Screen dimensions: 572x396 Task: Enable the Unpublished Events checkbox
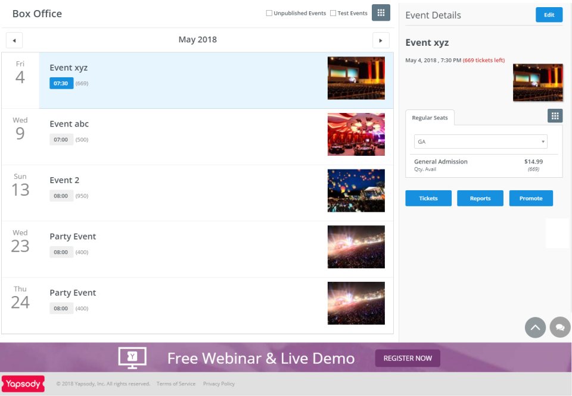(x=269, y=12)
